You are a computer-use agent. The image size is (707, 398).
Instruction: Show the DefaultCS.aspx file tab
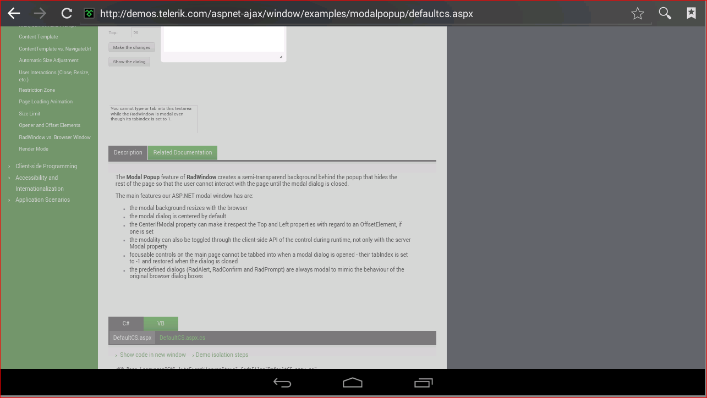(x=132, y=338)
